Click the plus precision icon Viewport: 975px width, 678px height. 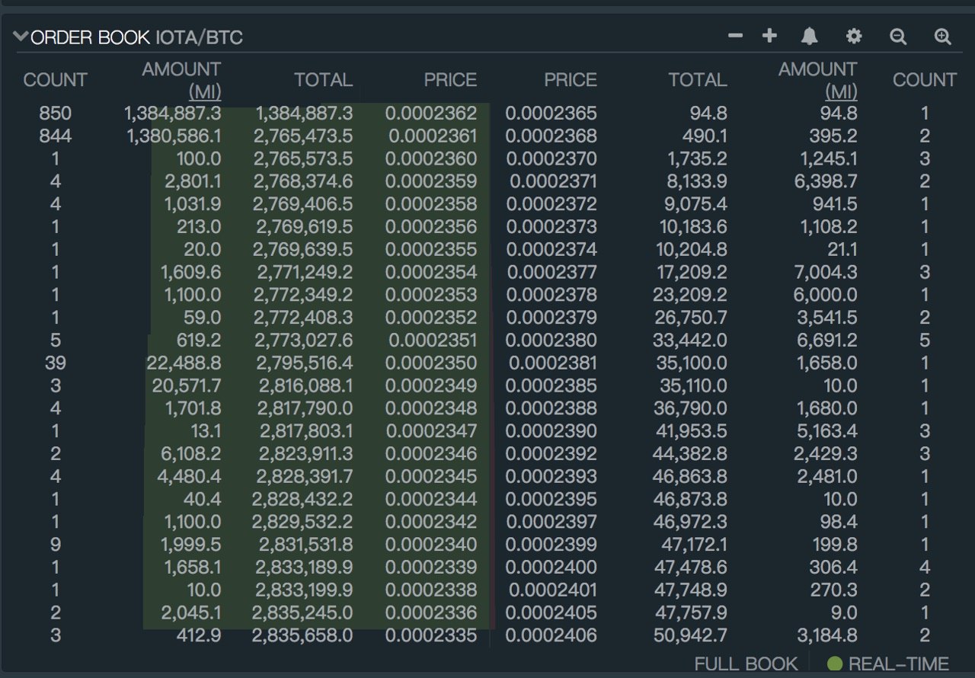pos(769,36)
